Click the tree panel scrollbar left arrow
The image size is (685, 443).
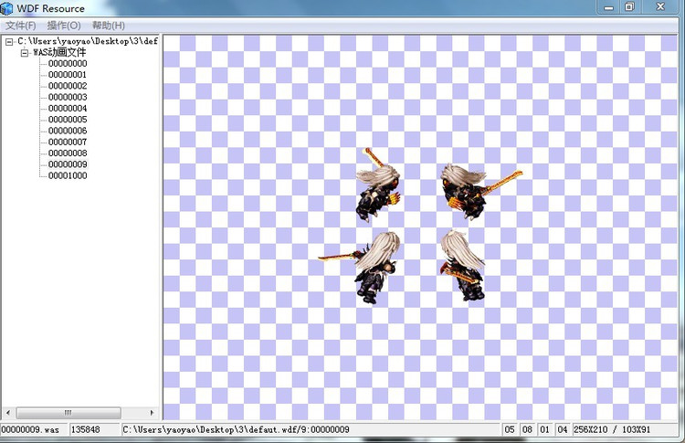(7, 413)
